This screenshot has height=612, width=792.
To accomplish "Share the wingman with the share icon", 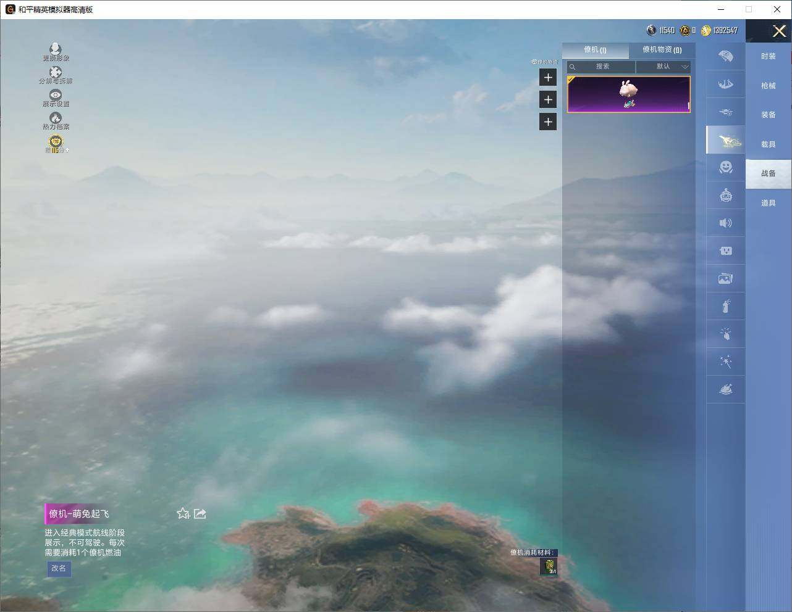I will (x=200, y=513).
